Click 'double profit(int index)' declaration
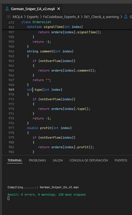 pos(49,128)
